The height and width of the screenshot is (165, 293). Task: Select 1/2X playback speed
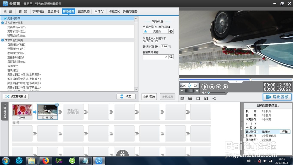pyautogui.click(x=183, y=86)
